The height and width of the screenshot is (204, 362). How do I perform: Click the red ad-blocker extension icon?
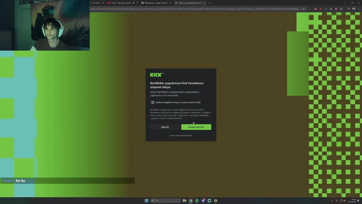pos(316,9)
